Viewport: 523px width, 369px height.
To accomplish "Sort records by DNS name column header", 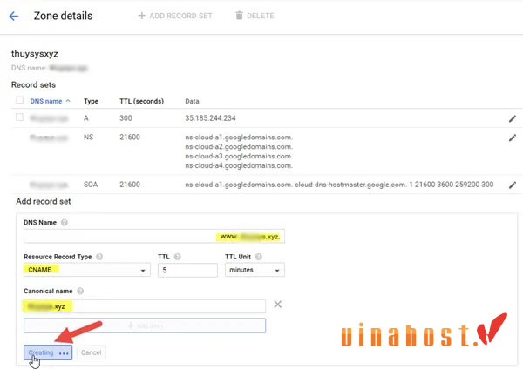I will tap(48, 101).
